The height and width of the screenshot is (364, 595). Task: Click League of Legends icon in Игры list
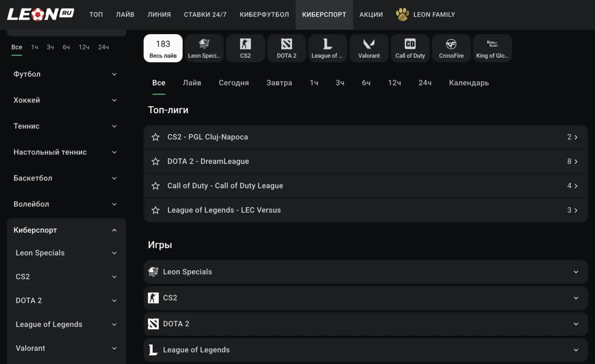153,350
